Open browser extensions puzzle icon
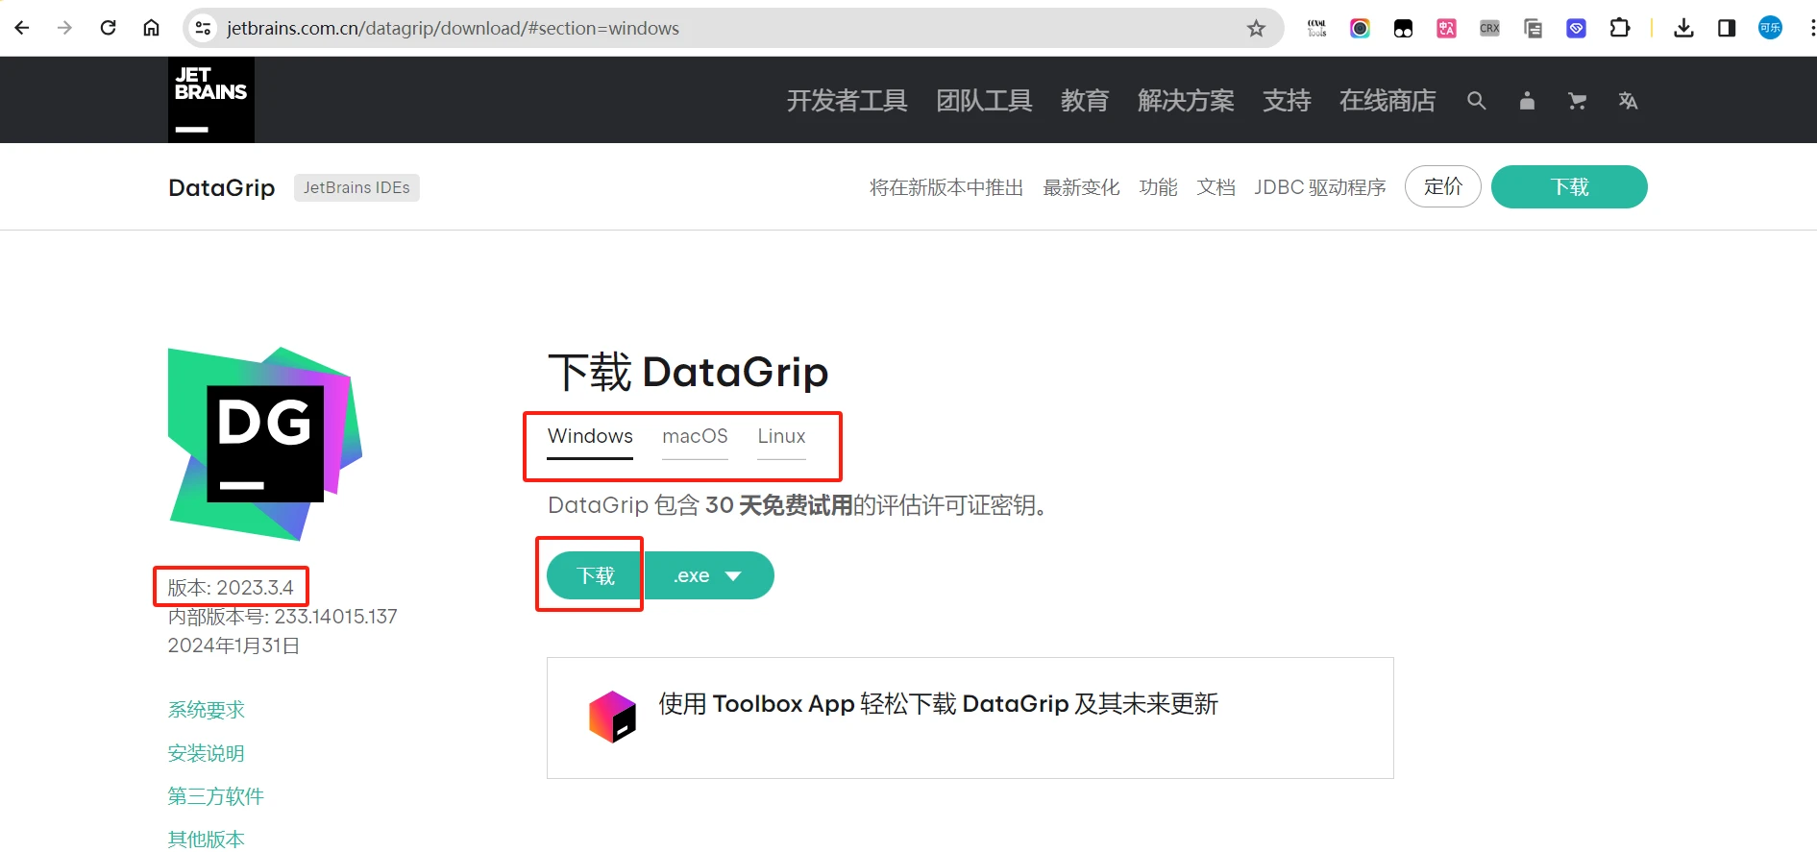 tap(1620, 28)
